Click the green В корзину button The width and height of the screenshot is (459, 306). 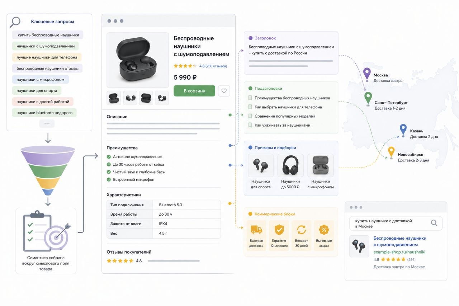194,91
